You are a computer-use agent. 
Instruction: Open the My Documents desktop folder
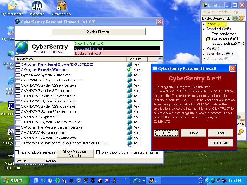[x=12, y=6]
